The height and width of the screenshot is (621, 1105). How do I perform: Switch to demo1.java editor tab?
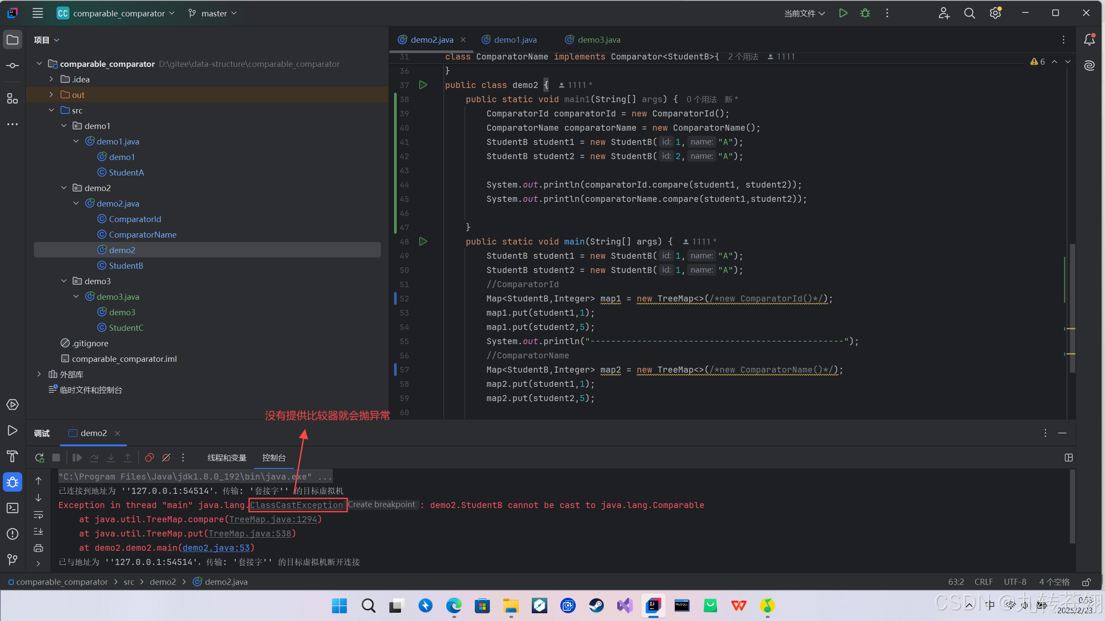[x=509, y=40]
